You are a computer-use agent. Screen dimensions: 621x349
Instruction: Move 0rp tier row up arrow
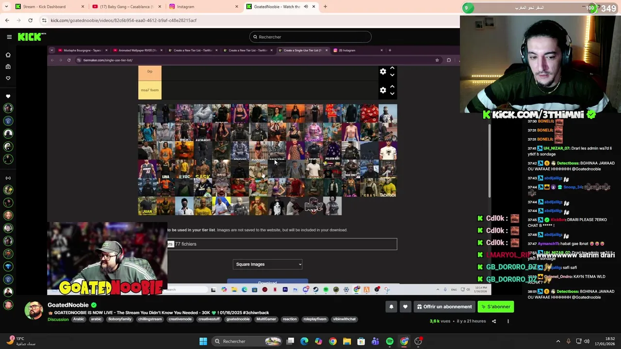392,69
